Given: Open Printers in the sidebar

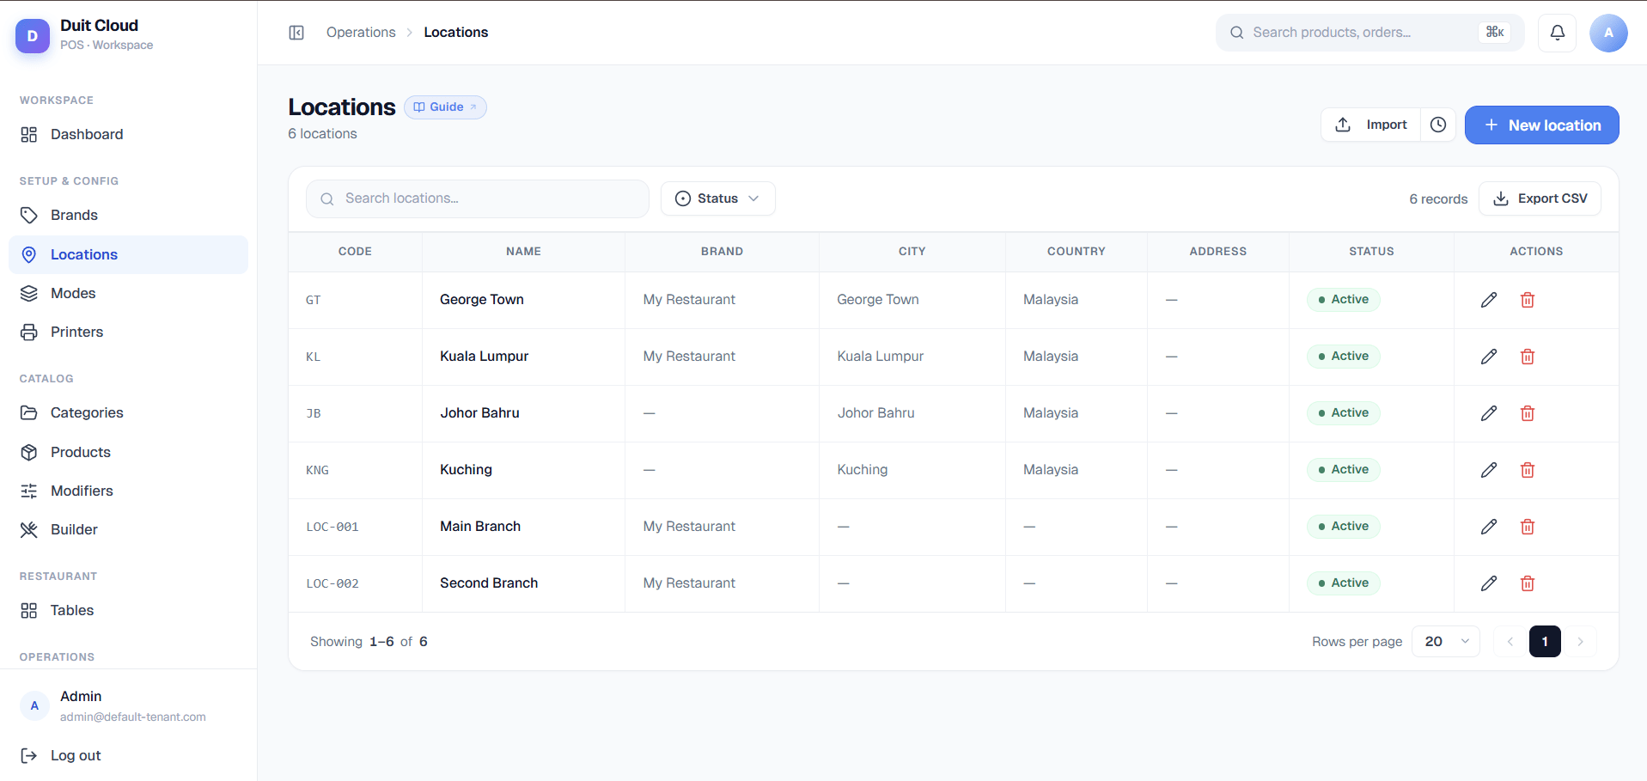Looking at the screenshot, I should coord(128,332).
